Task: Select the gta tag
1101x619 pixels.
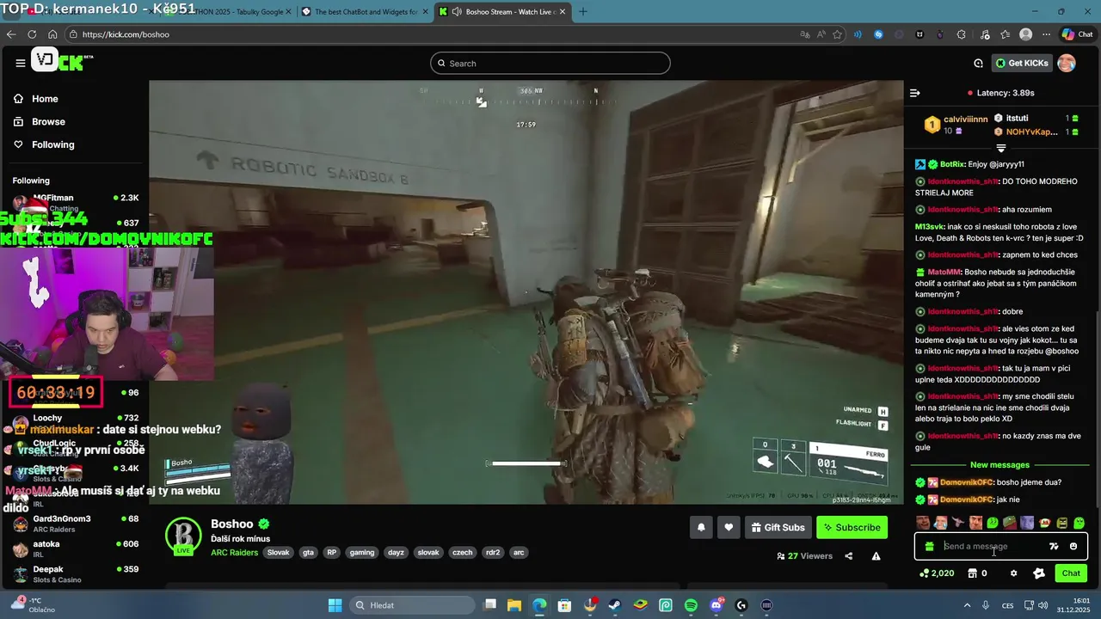Action: [308, 553]
